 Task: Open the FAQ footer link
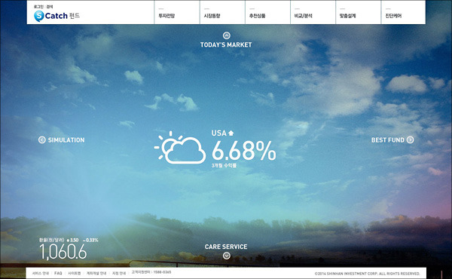(58, 273)
